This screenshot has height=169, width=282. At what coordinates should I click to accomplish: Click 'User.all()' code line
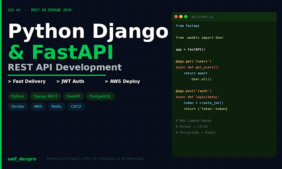click(202, 79)
